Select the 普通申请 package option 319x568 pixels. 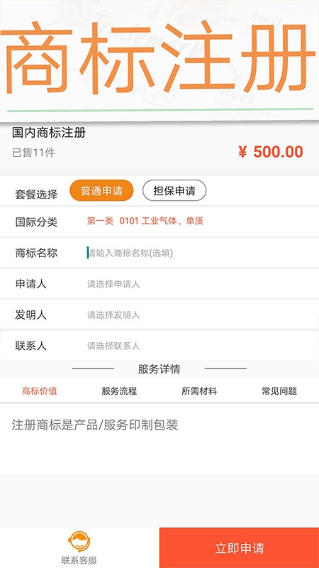coord(101,190)
